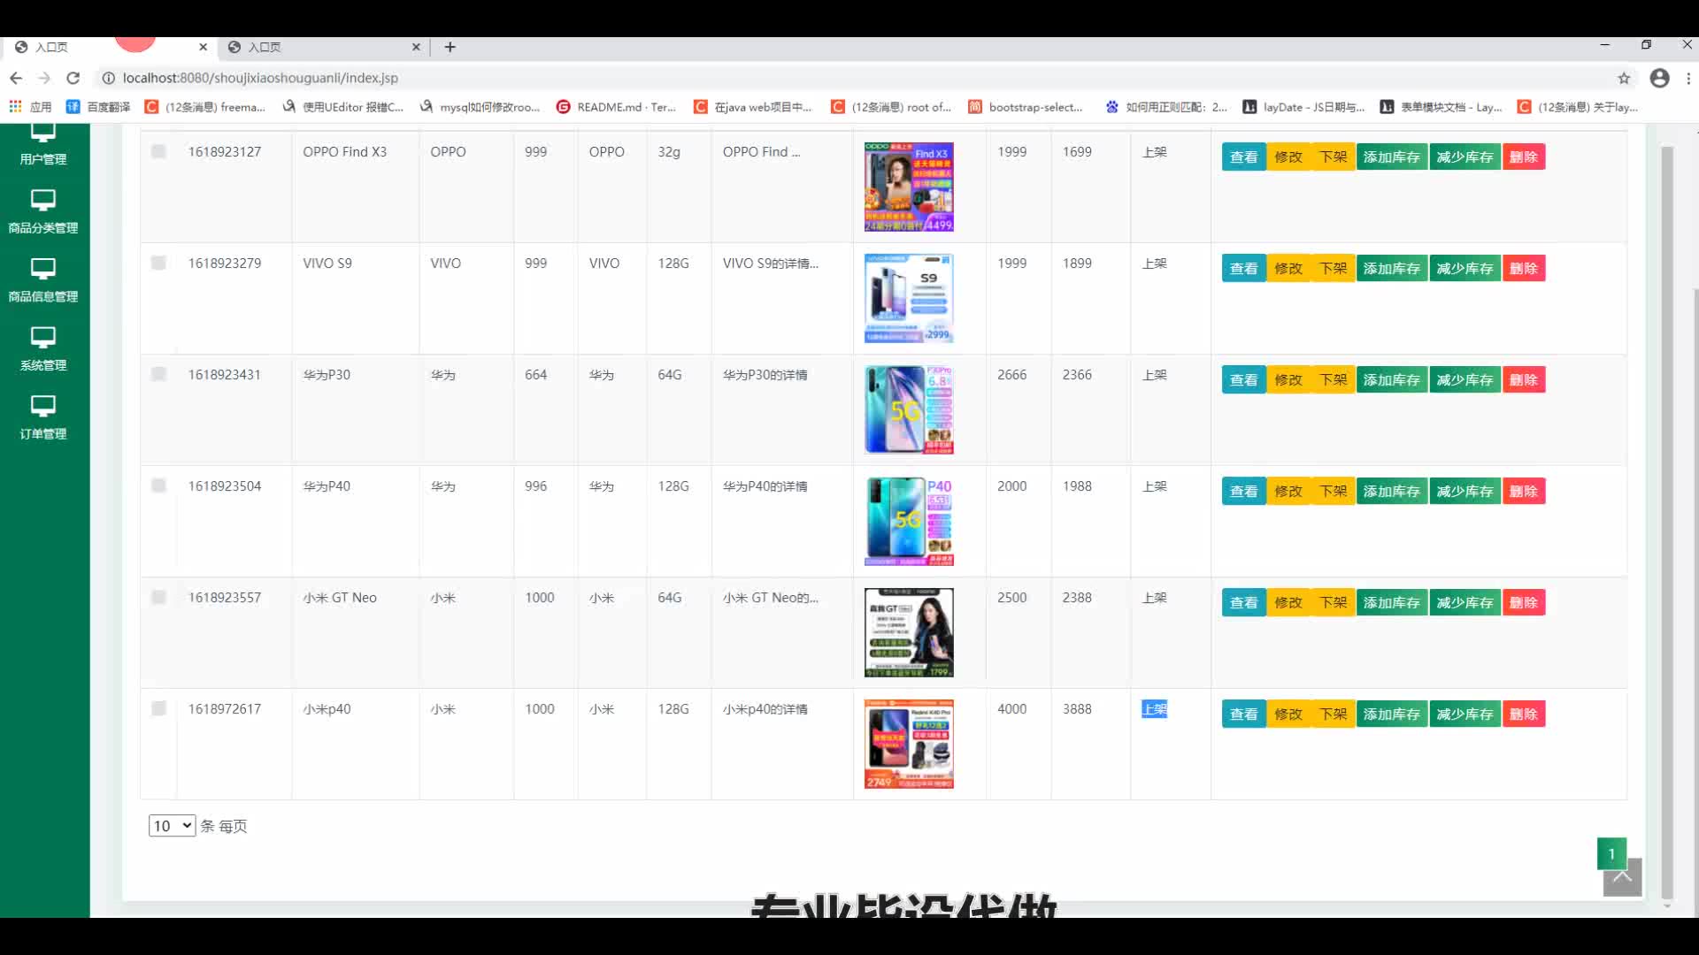Open bootstrap-select bookmark
Viewport: 1699px width, 955px height.
1026,107
